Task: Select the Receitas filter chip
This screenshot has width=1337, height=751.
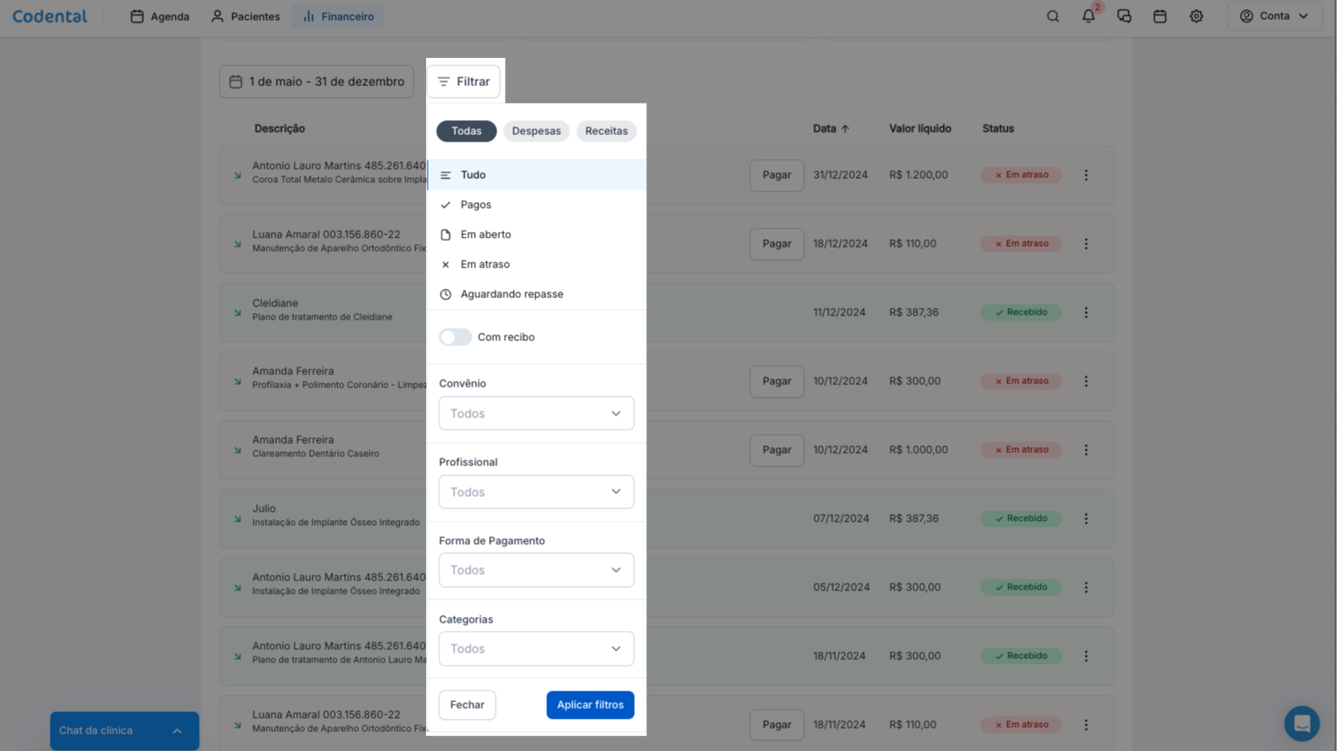Action: [x=606, y=131]
